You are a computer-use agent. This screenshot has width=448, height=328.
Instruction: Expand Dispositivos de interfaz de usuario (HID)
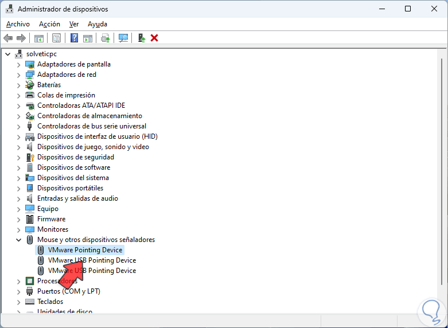click(x=18, y=137)
